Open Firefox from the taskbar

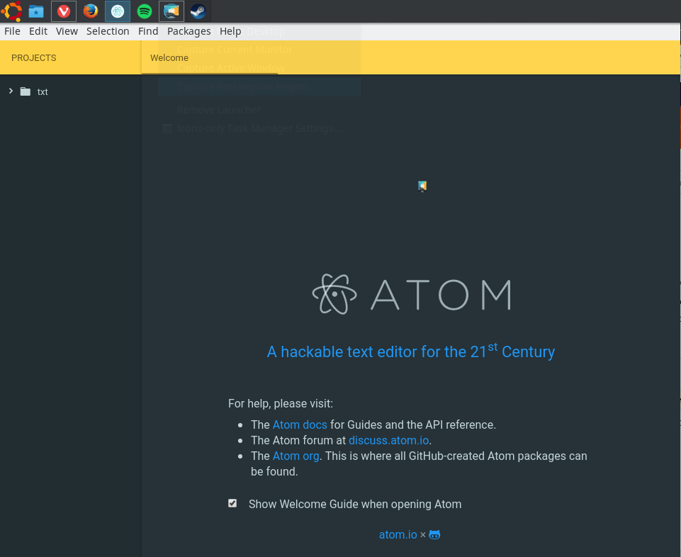point(90,11)
